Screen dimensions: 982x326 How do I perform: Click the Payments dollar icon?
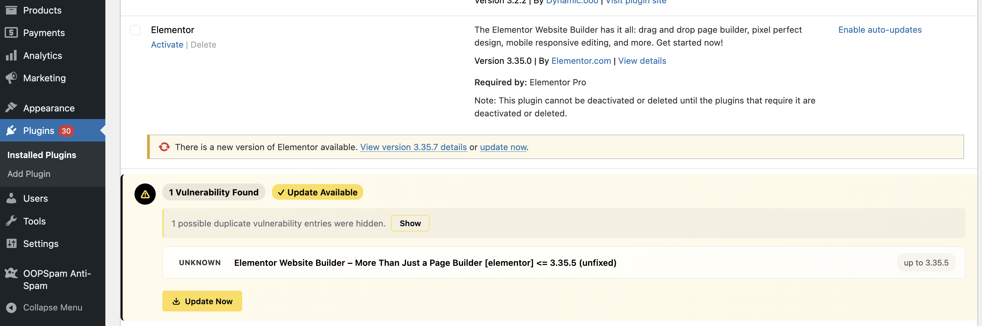(x=11, y=33)
